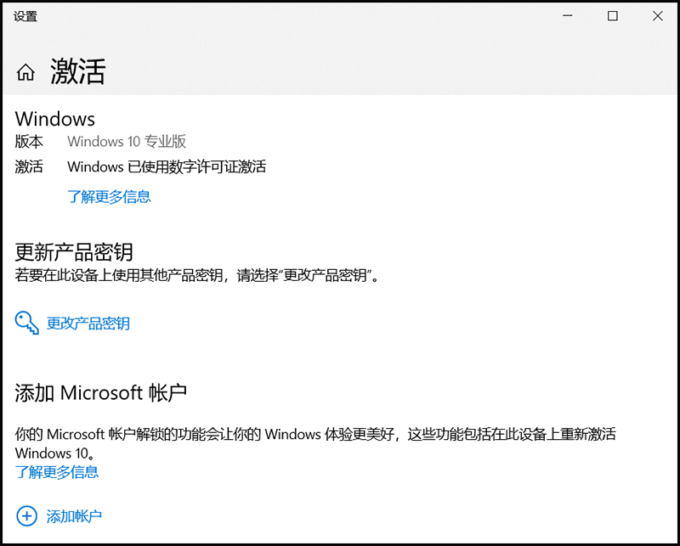Open the 了解更多信息 link under activation status

point(109,196)
